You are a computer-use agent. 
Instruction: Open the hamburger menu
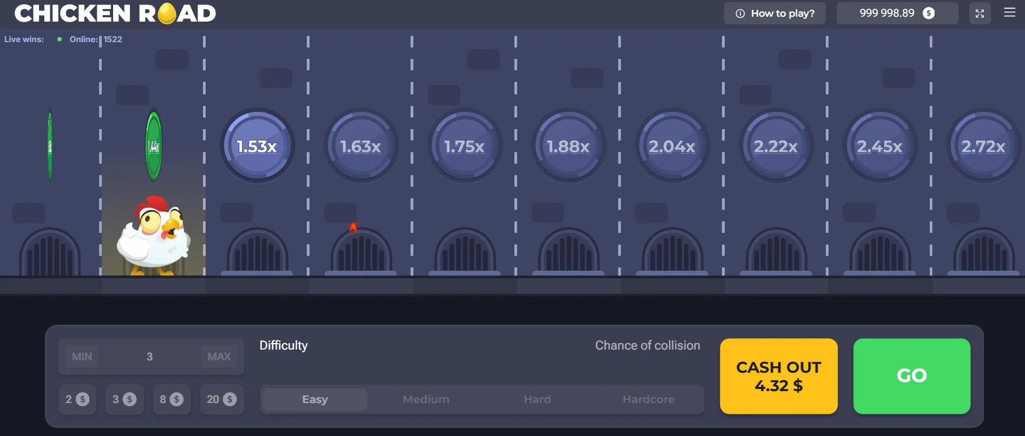point(1010,12)
